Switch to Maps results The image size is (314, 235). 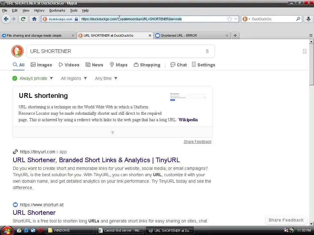tap(119, 65)
